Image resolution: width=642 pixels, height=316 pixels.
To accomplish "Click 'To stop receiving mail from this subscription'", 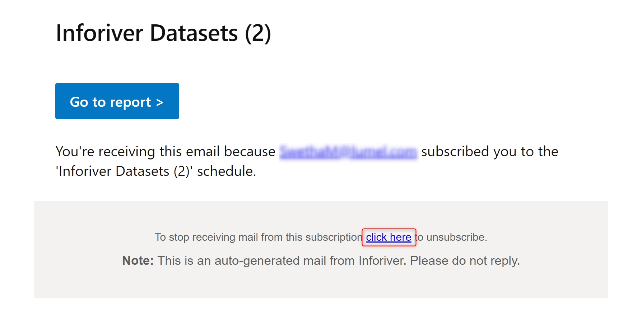I will 258,237.
